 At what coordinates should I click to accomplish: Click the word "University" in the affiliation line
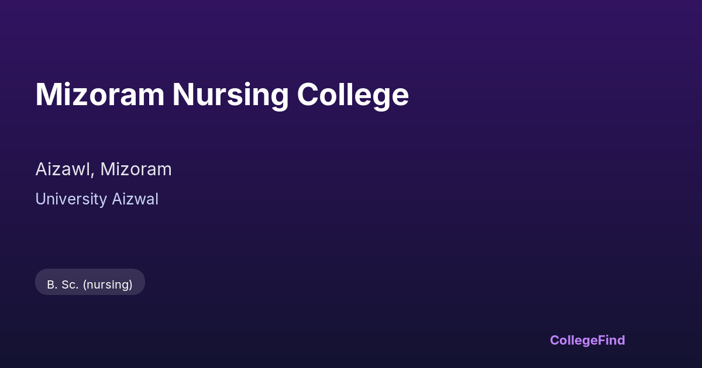pos(71,199)
